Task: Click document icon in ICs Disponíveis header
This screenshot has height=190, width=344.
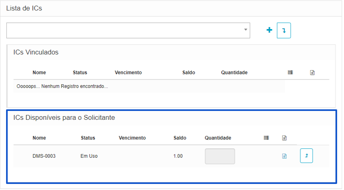Action: (x=285, y=138)
